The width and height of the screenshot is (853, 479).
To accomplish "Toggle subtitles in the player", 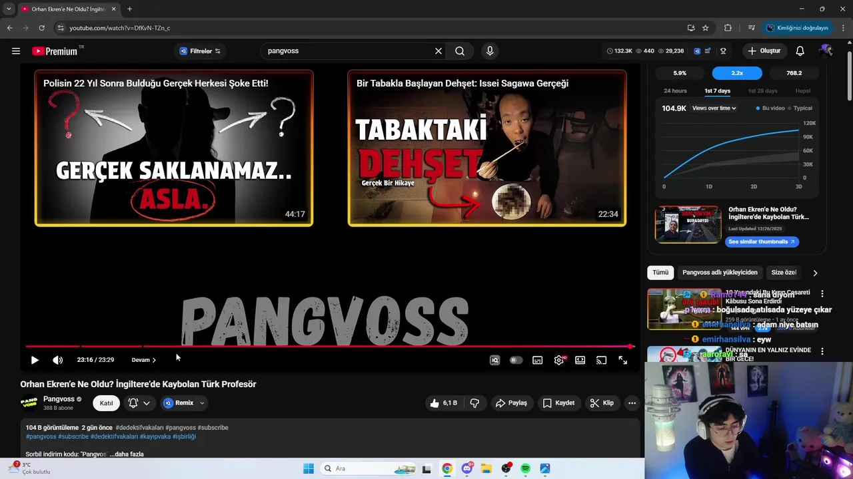I will click(538, 360).
